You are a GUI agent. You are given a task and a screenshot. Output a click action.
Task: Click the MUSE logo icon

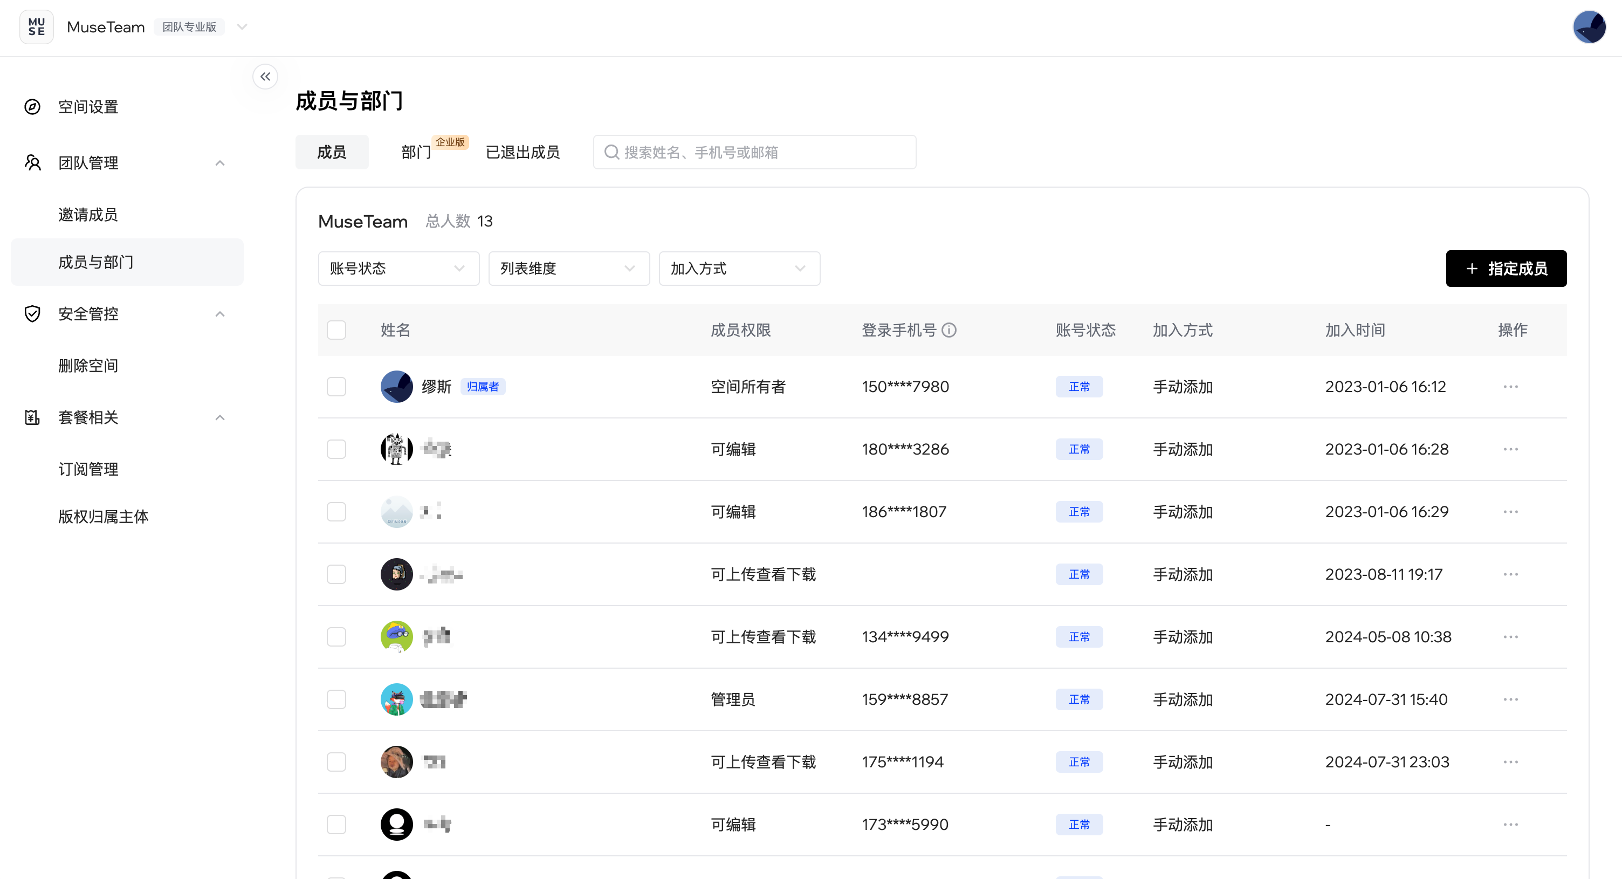pos(37,27)
